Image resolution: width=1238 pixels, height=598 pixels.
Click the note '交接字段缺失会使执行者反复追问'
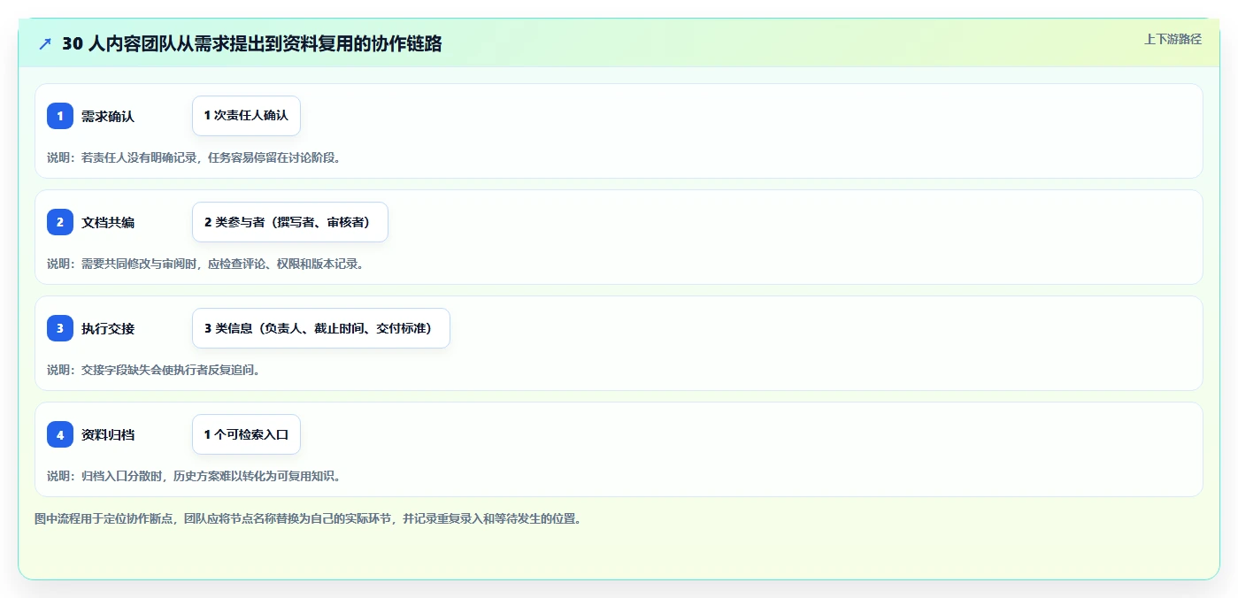pos(154,370)
